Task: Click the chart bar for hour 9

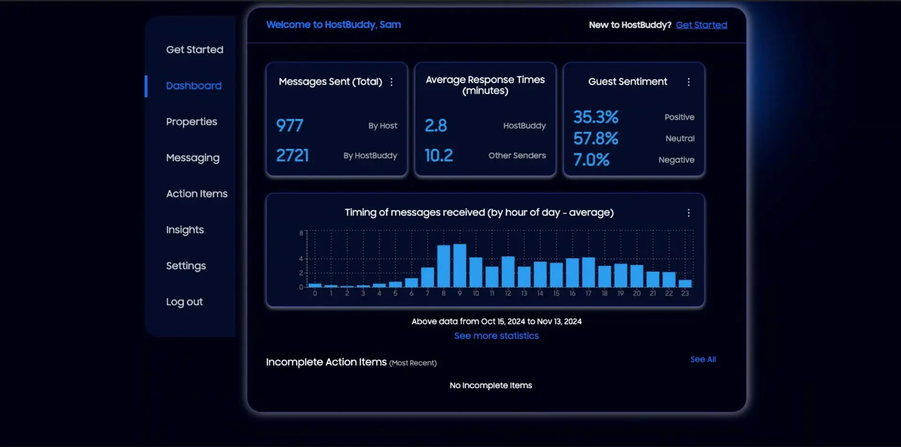Action: (459, 265)
